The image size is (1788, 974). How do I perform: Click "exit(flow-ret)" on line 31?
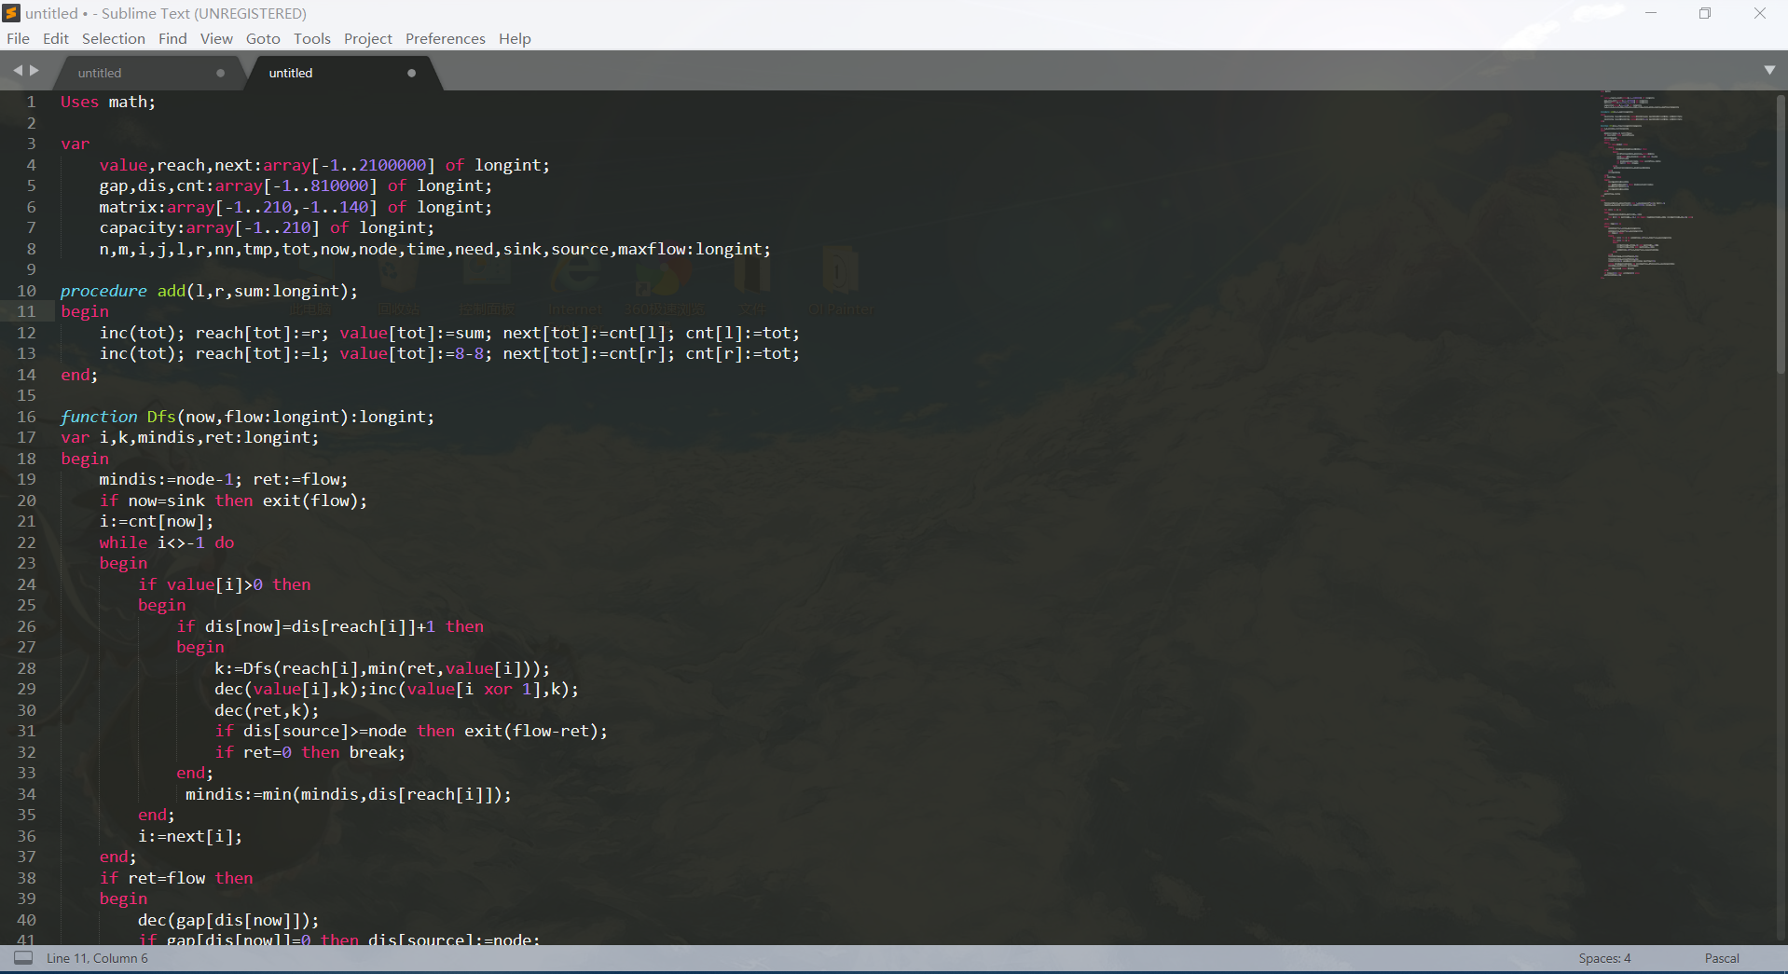[531, 731]
